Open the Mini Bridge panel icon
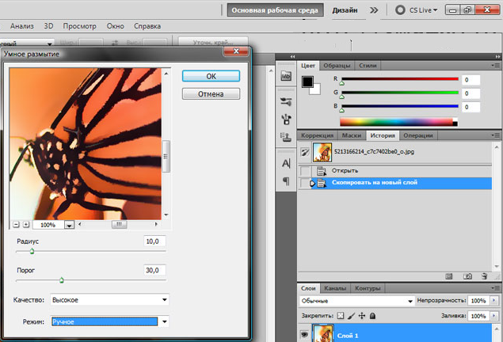 click(286, 76)
